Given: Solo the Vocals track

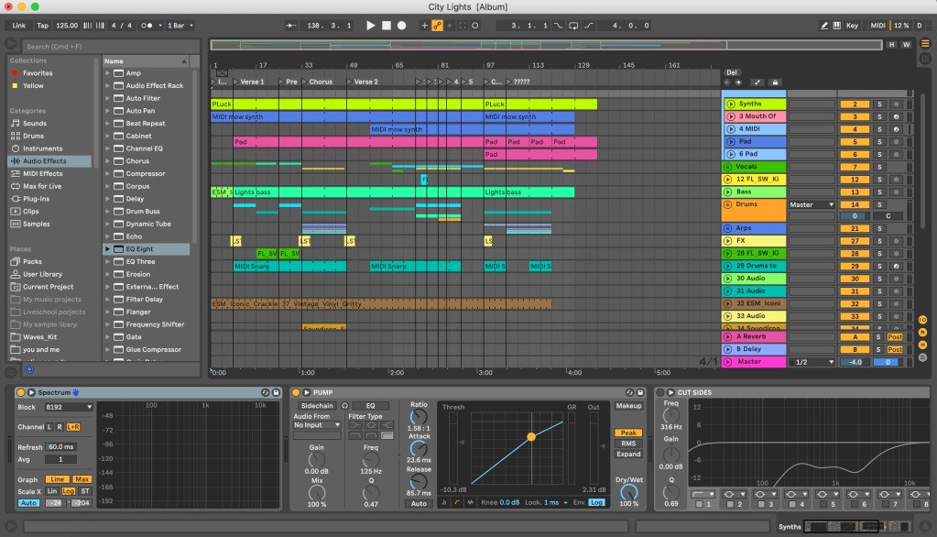Looking at the screenshot, I should coord(878,167).
